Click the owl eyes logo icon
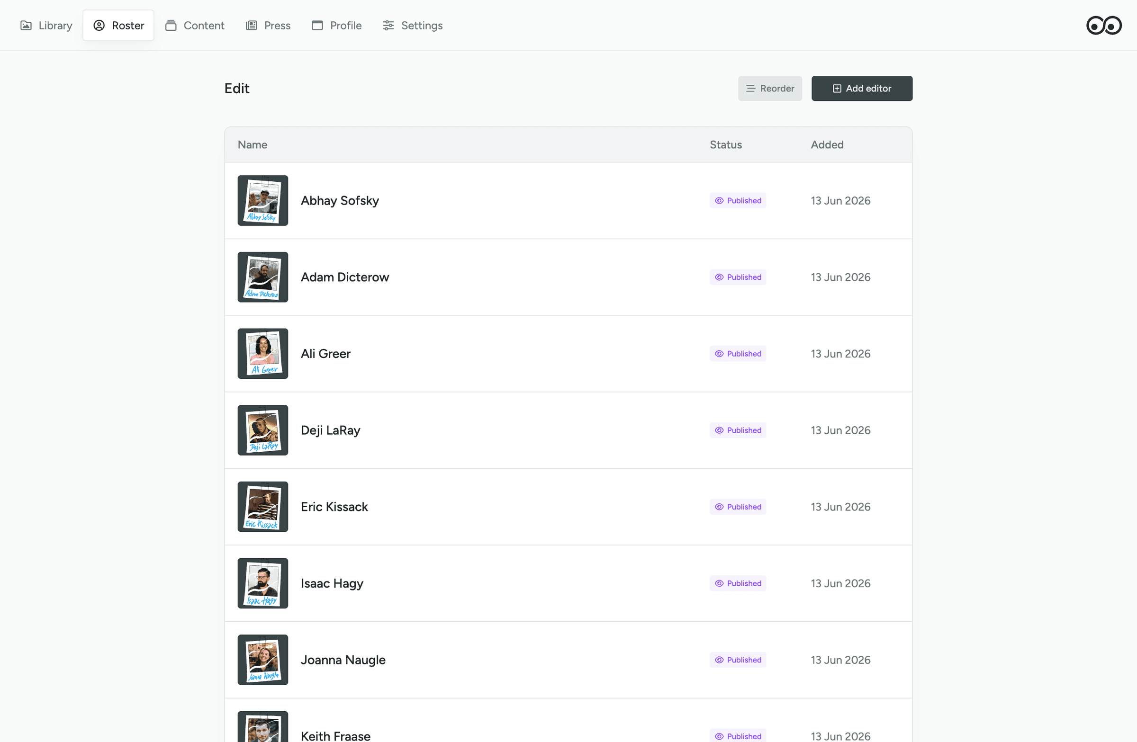Image resolution: width=1137 pixels, height=742 pixels. coord(1103,25)
